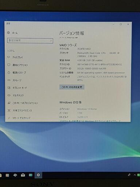The image size is (140, 187).
Task: Open the diamond-shaped taskbar app
Action: [x=15, y=175]
